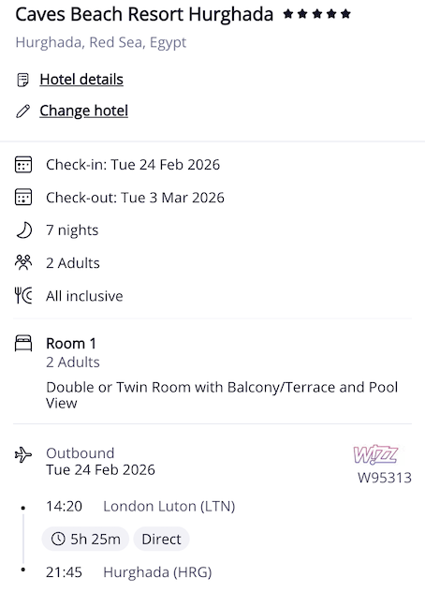This screenshot has width=425, height=592.
Task: Click the check-out calendar icon
Action: point(23,198)
